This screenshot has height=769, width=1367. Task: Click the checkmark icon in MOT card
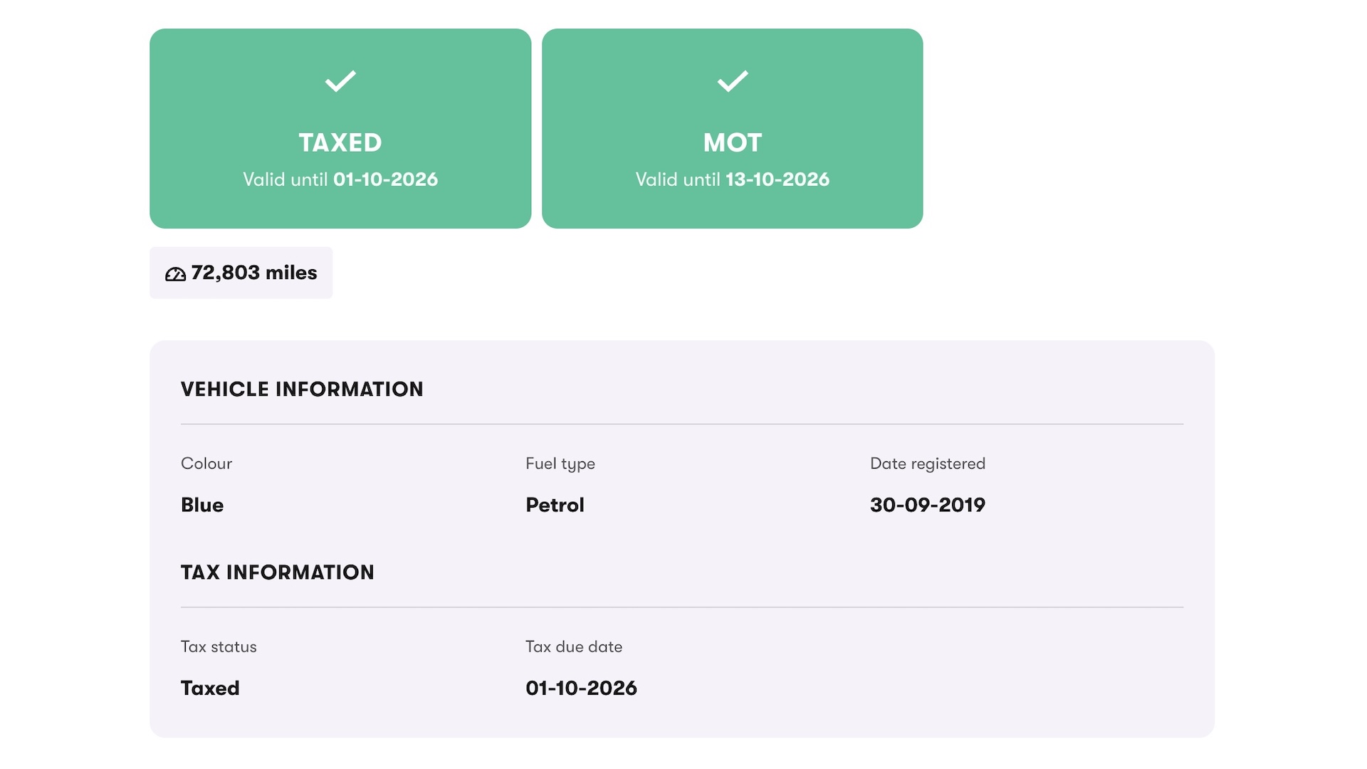pos(733,81)
